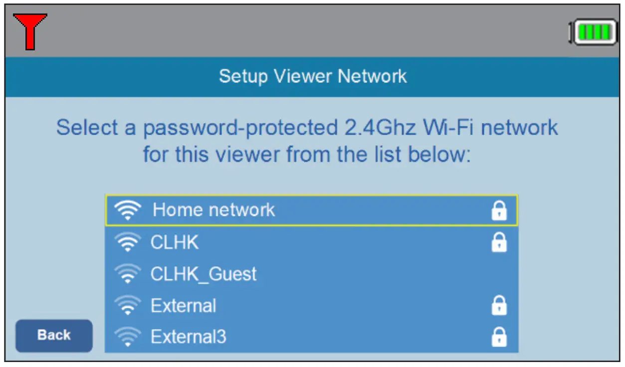Click the Setup Viewer Network title bar
Viewport: 625px width, 367px height.
click(x=312, y=76)
